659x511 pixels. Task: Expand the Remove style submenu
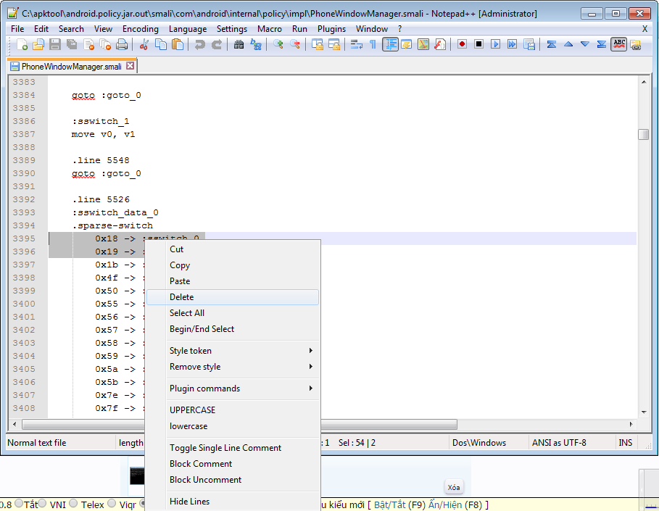click(233, 367)
